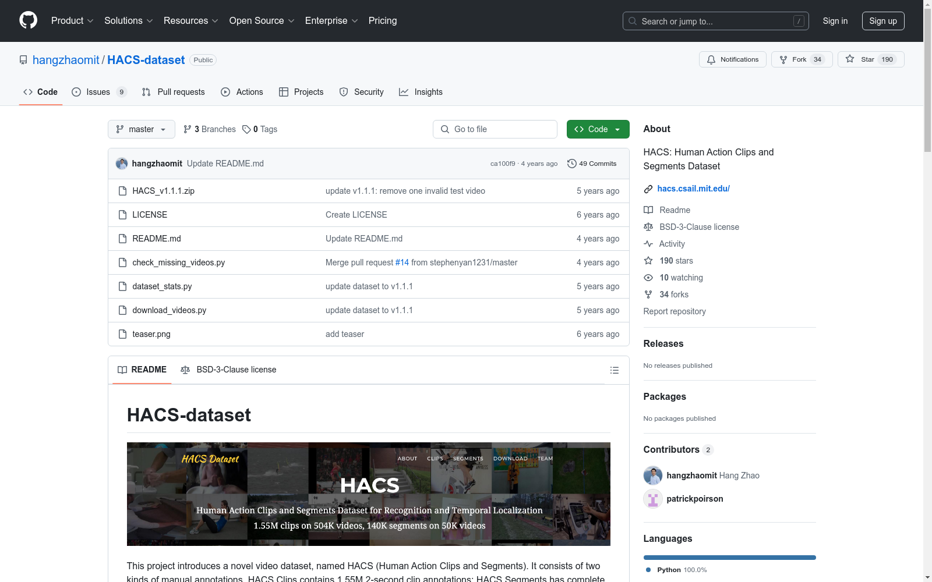Image resolution: width=932 pixels, height=582 pixels.
Task: Click Hang Zhao's contributor avatar
Action: click(x=653, y=475)
